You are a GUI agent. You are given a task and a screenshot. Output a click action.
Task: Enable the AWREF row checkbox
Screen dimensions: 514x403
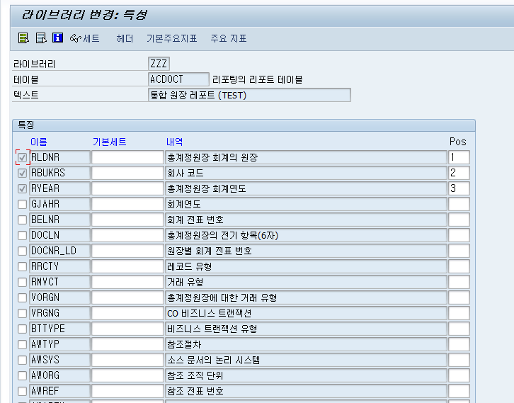22,391
